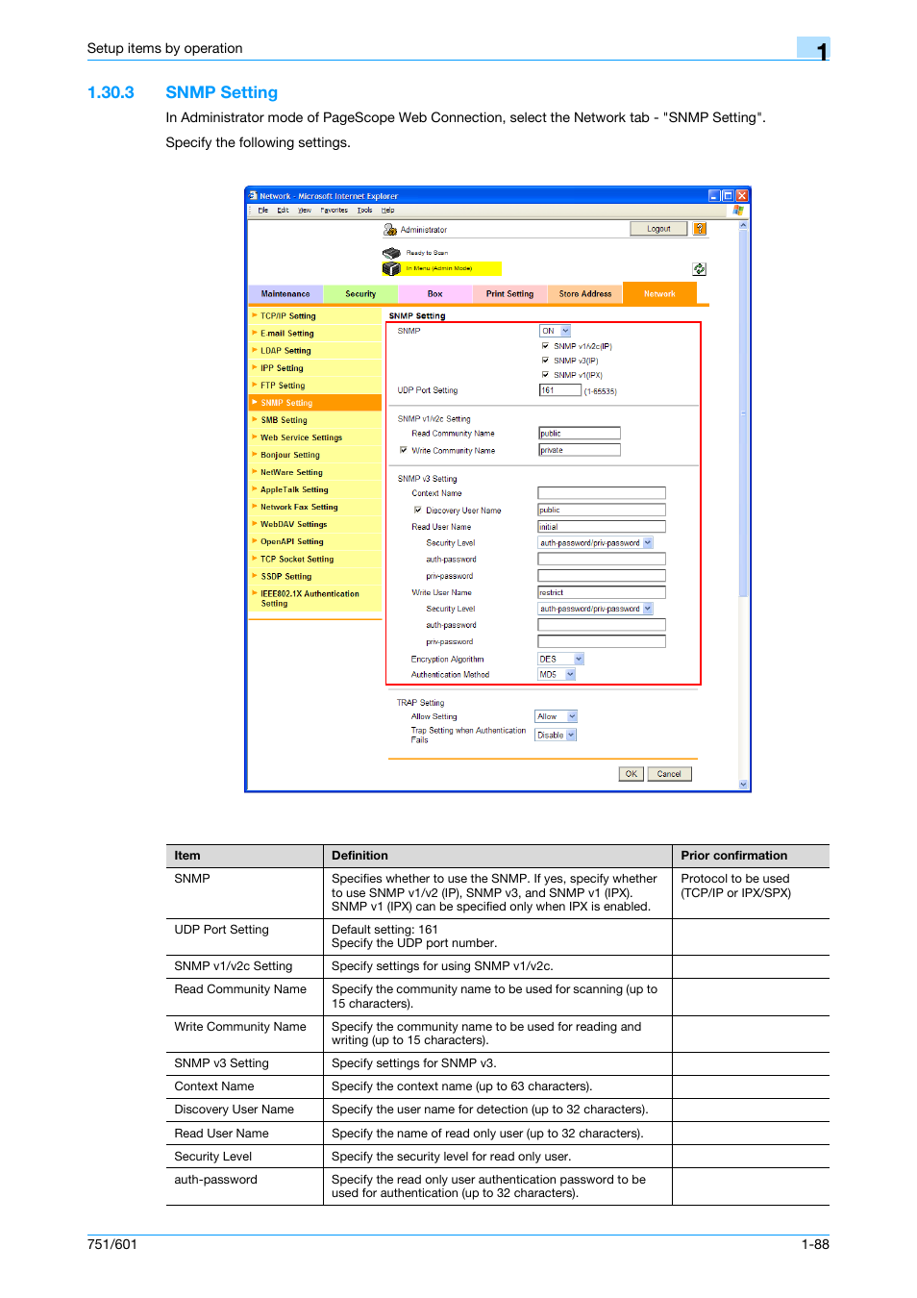Toggle SNMP v1(IPX) checkbox
Screen dimensions: 917x1298
coord(545,375)
